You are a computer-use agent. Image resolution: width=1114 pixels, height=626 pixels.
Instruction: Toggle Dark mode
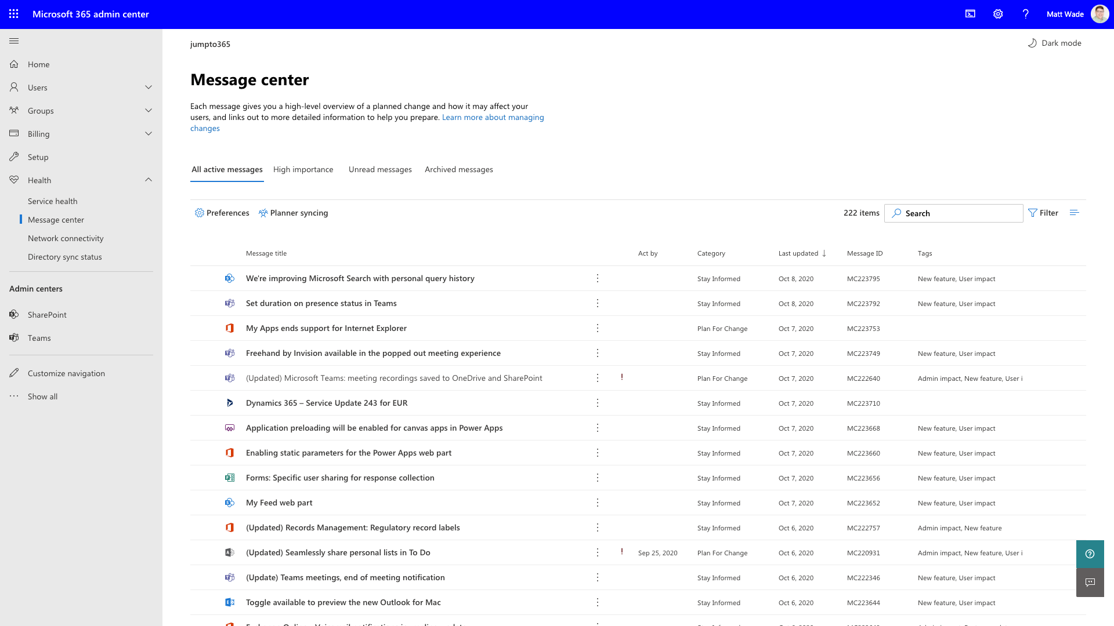coord(1054,43)
